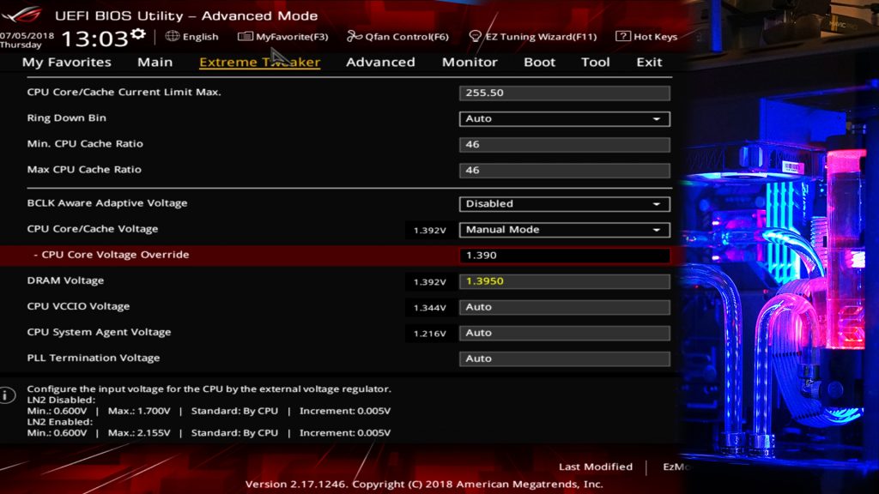Select PLL Termination Voltage Auto field
This screenshot has height=494, width=879.
[565, 358]
